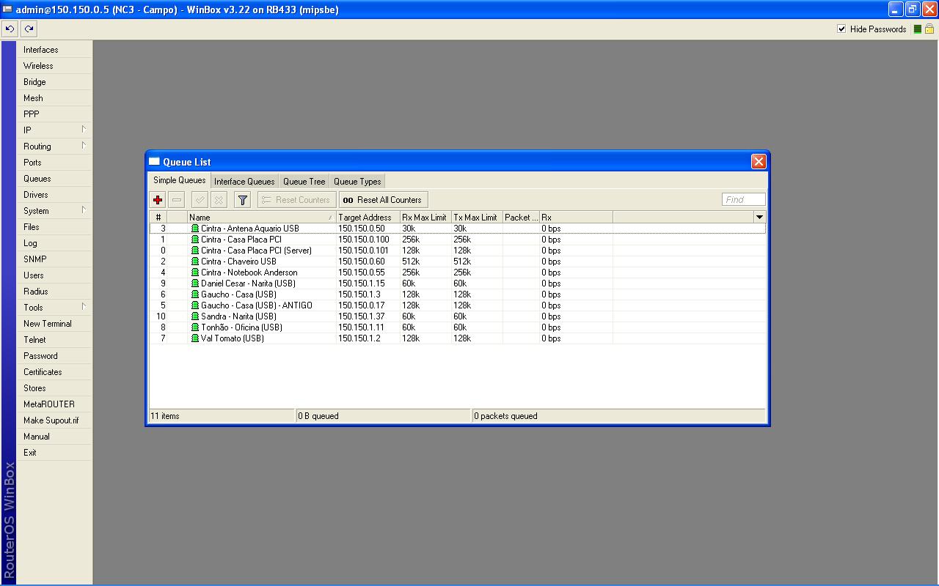
Task: Open Users from the sidebar
Action: coord(55,275)
